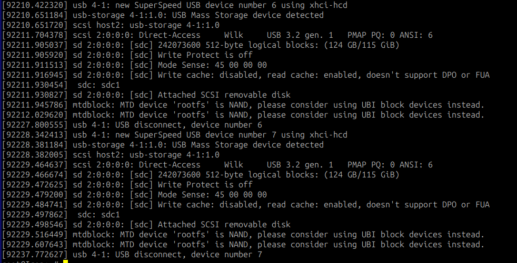
Task: Click the yellow terminal cursor block
Action: tap(65, 261)
